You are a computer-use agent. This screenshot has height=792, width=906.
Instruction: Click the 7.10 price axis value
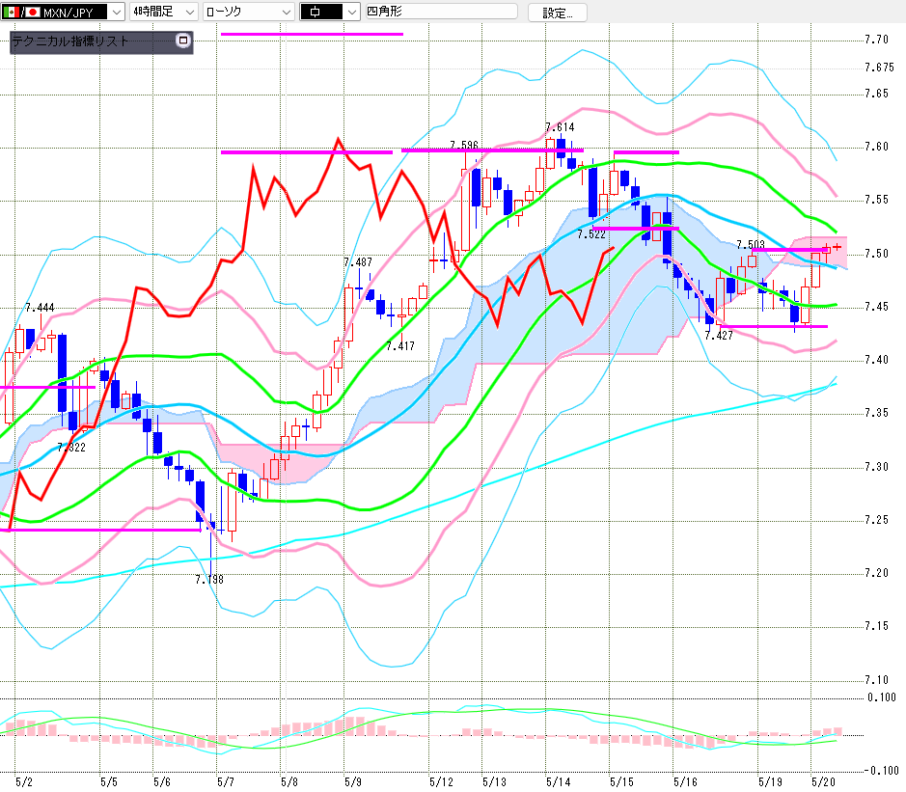click(x=876, y=679)
